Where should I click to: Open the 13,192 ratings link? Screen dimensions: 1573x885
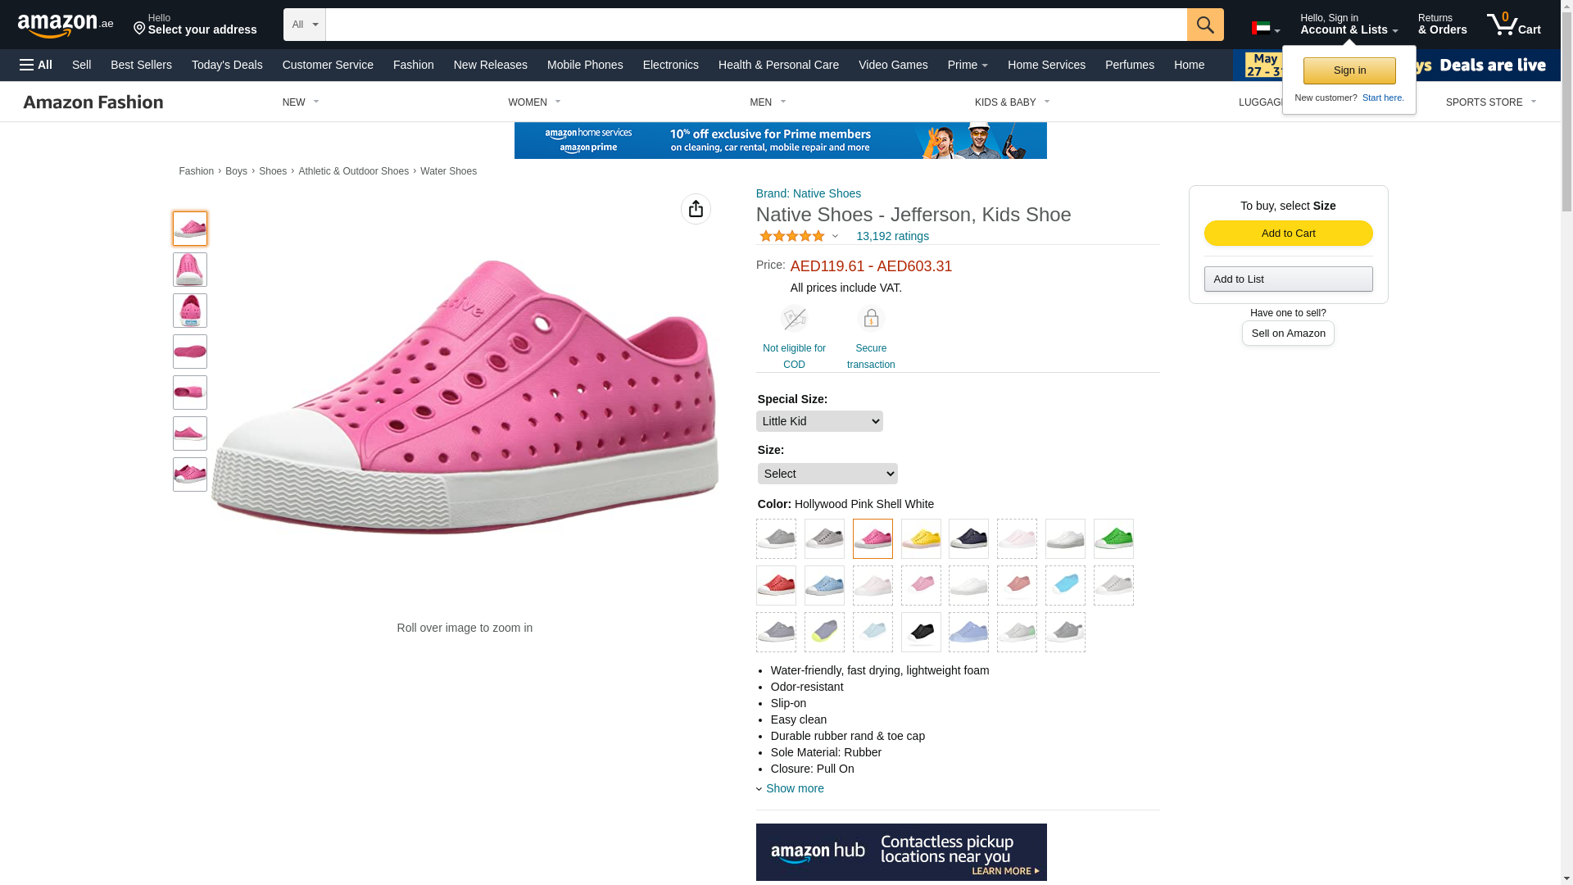(x=892, y=236)
